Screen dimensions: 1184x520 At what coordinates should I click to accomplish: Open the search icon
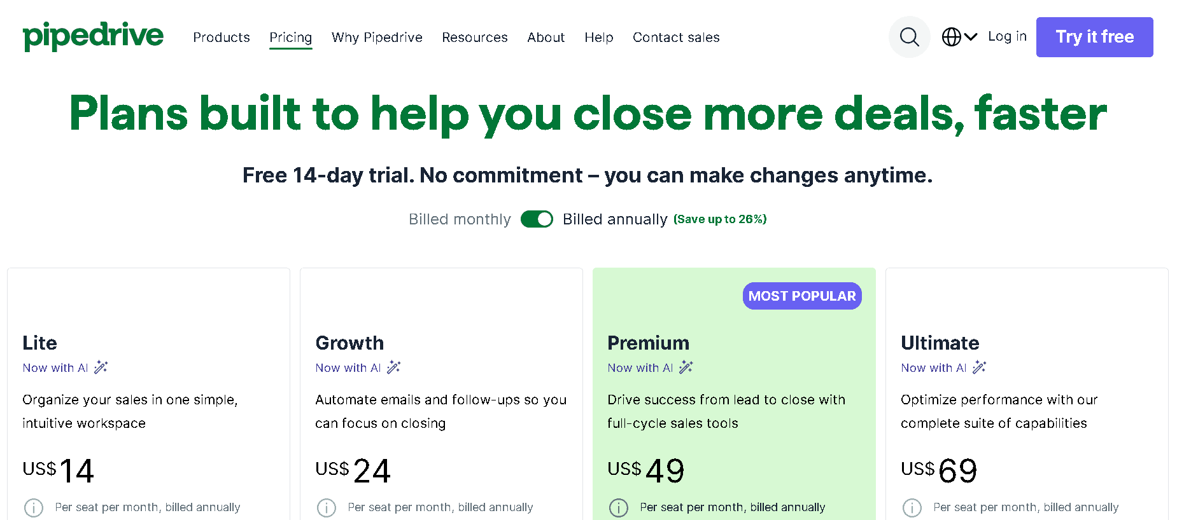click(x=909, y=37)
